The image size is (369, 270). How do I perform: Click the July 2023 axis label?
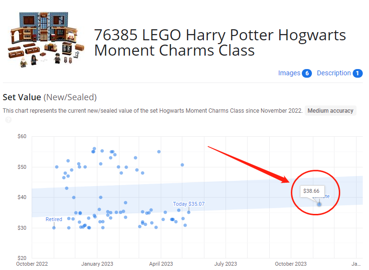click(226, 264)
